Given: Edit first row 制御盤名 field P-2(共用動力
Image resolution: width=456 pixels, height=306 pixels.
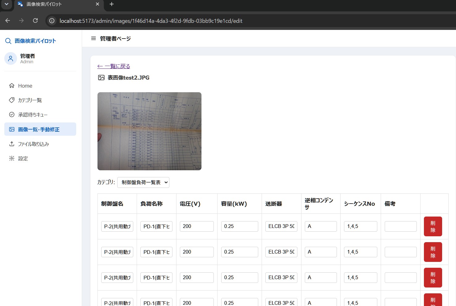Looking at the screenshot, I should click(x=117, y=226).
